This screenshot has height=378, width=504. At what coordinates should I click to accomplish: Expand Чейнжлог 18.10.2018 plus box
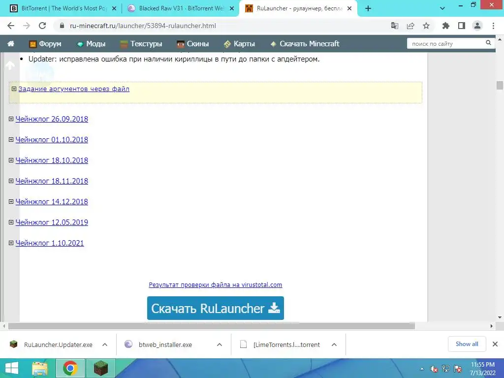click(x=11, y=160)
